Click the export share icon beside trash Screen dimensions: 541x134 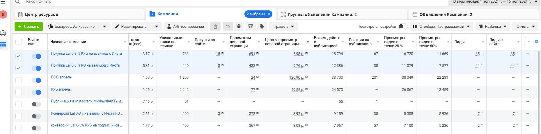[x=251, y=27]
